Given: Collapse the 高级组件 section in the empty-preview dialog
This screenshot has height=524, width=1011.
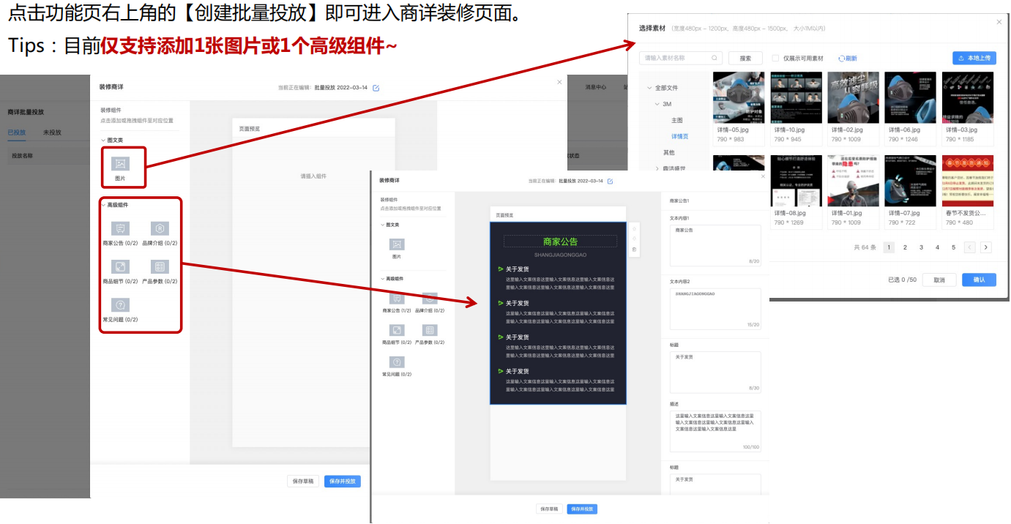Looking at the screenshot, I should pyautogui.click(x=103, y=205).
